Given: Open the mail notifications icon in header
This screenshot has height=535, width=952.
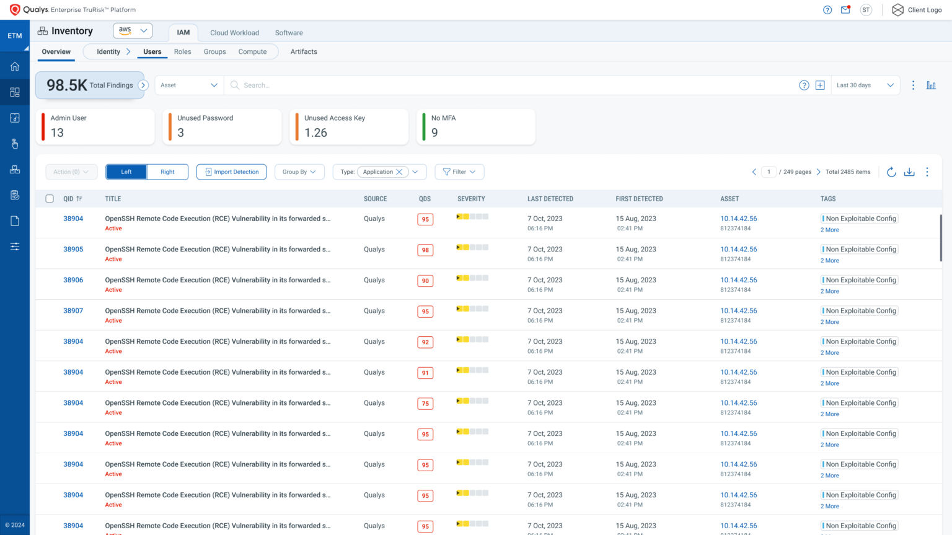Looking at the screenshot, I should (845, 9).
